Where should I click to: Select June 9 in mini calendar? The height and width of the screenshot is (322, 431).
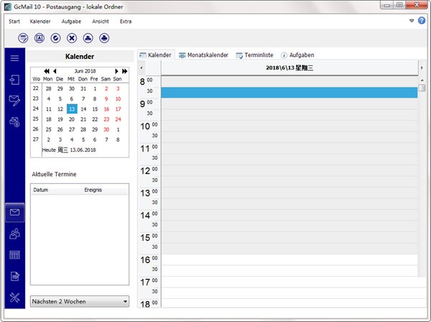[106, 98]
